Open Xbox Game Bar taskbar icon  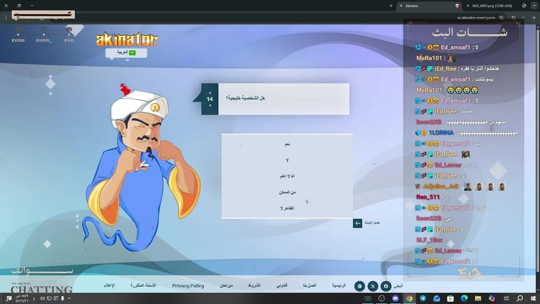pos(368,299)
